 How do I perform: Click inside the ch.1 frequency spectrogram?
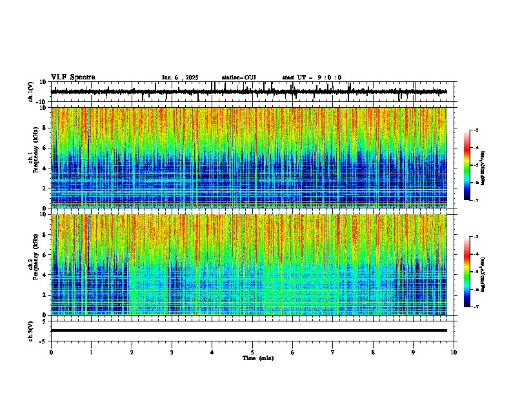tap(249, 157)
